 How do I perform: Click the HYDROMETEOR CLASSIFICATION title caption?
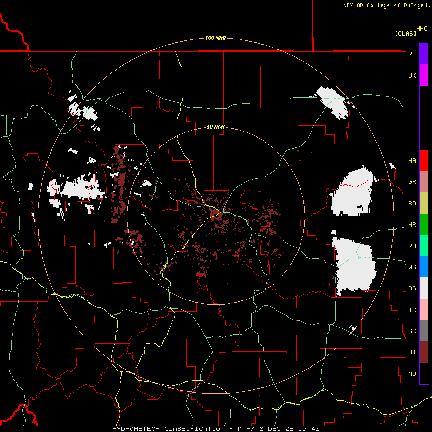tap(168, 429)
